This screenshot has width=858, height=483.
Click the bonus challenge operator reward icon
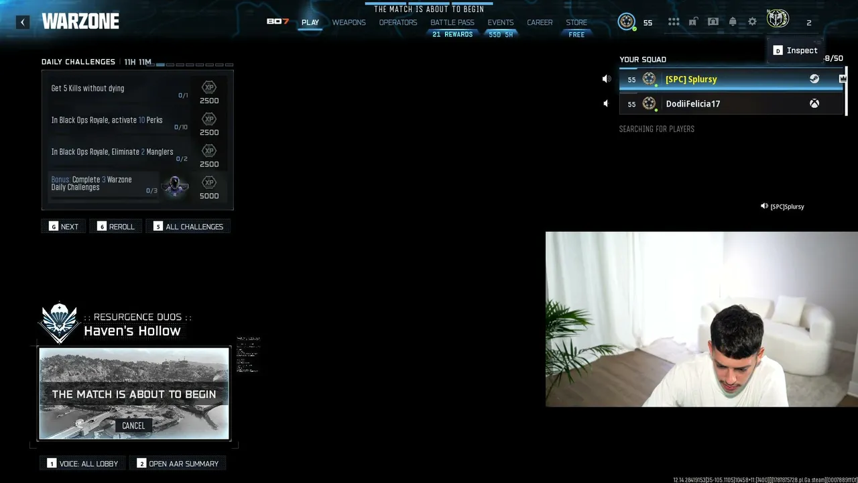[x=175, y=185]
